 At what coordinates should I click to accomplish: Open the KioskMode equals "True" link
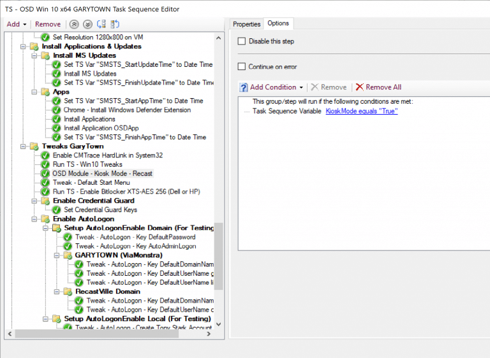coord(361,111)
